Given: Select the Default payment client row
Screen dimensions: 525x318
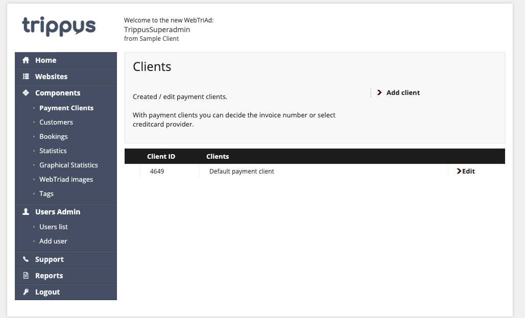Looking at the screenshot, I should pos(315,171).
